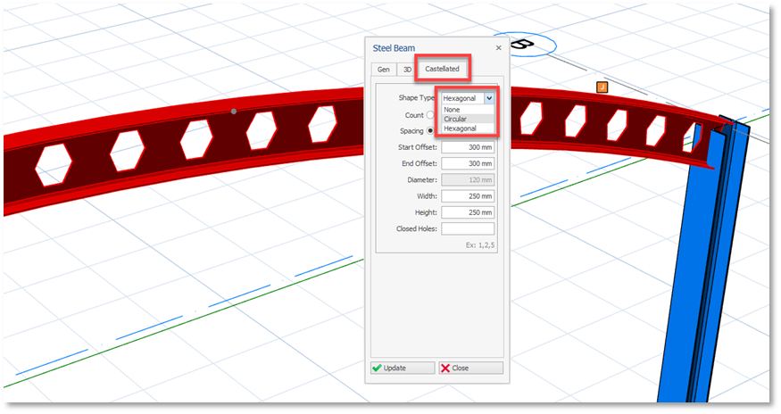Click the orange node marker on beam
This screenshot has width=781, height=414.
point(602,87)
